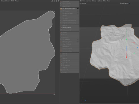
Task: Click the world axis indicator in viewport corner
Action: (84, 100)
